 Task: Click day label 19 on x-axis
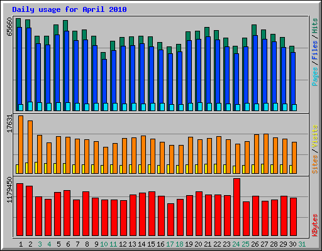(189, 244)
